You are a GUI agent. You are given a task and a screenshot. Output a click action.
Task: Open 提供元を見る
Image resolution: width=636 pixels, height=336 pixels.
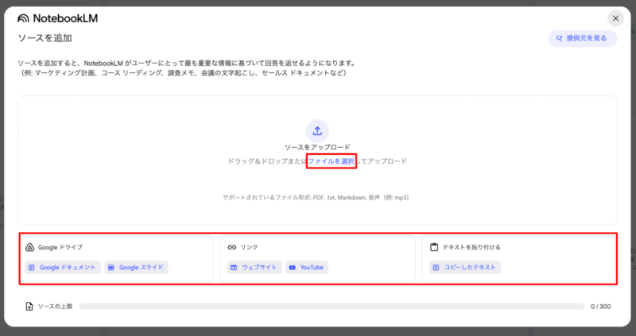pos(583,38)
